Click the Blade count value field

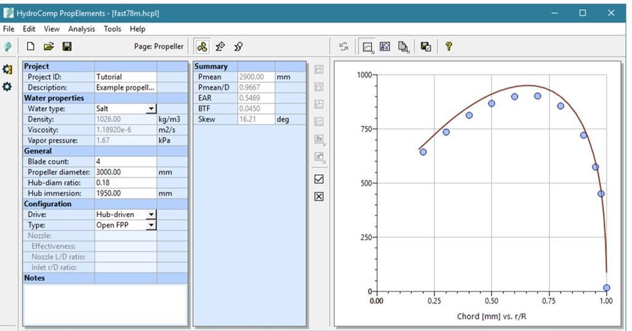tap(125, 161)
